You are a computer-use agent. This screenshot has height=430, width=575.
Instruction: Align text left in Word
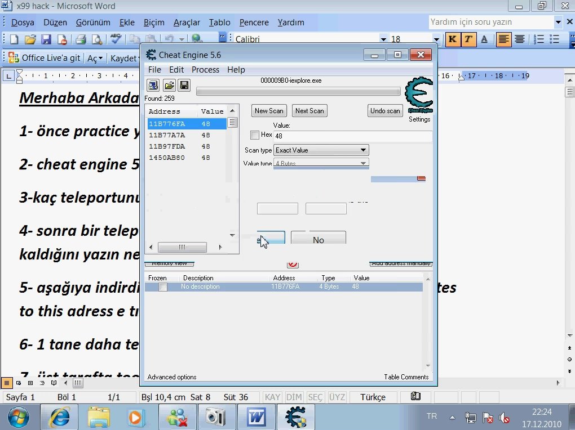[x=503, y=39]
